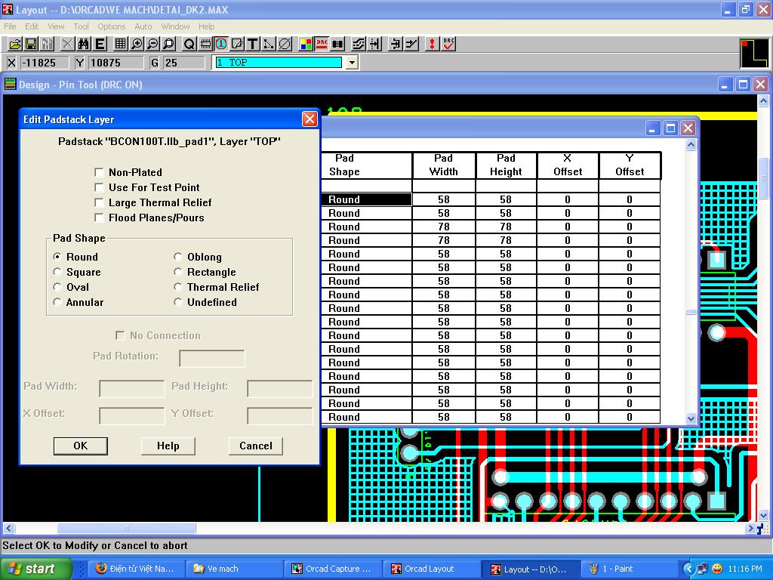The height and width of the screenshot is (580, 773).
Task: Select the Undefined pad shape
Action: pyautogui.click(x=178, y=302)
